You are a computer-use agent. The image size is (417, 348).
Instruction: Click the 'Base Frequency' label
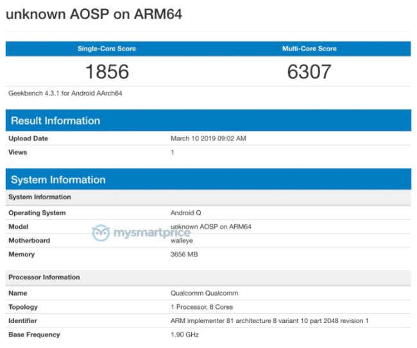click(34, 335)
